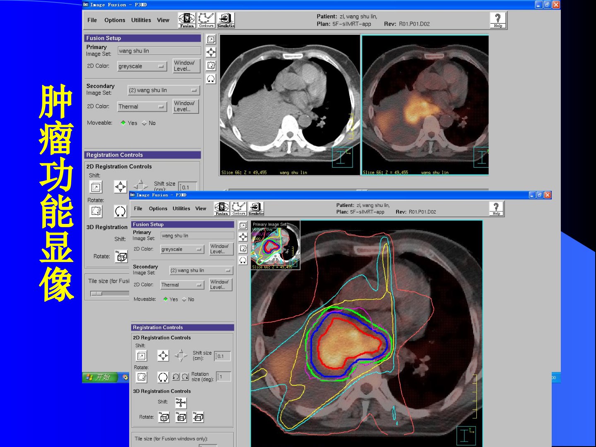Open Thermal 2D Color dropdown in front window
Image resolution: width=596 pixels, height=447 pixels.
point(182,285)
